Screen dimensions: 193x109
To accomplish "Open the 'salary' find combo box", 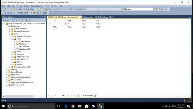I will (x=140, y=9).
